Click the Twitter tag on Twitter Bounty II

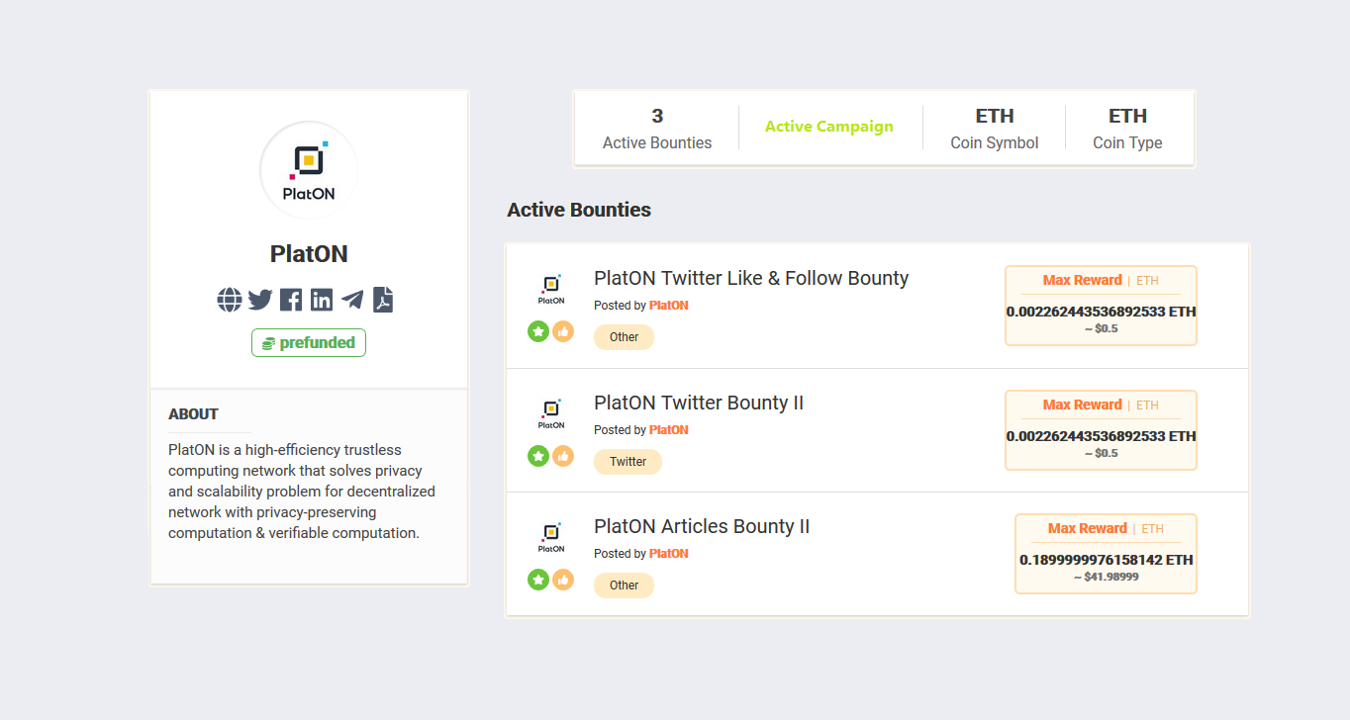tap(627, 462)
